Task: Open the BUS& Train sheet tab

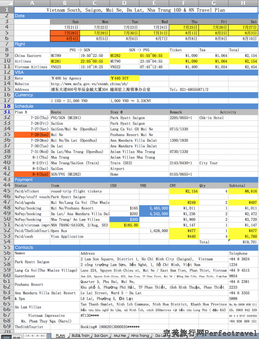Action: click(x=80, y=335)
